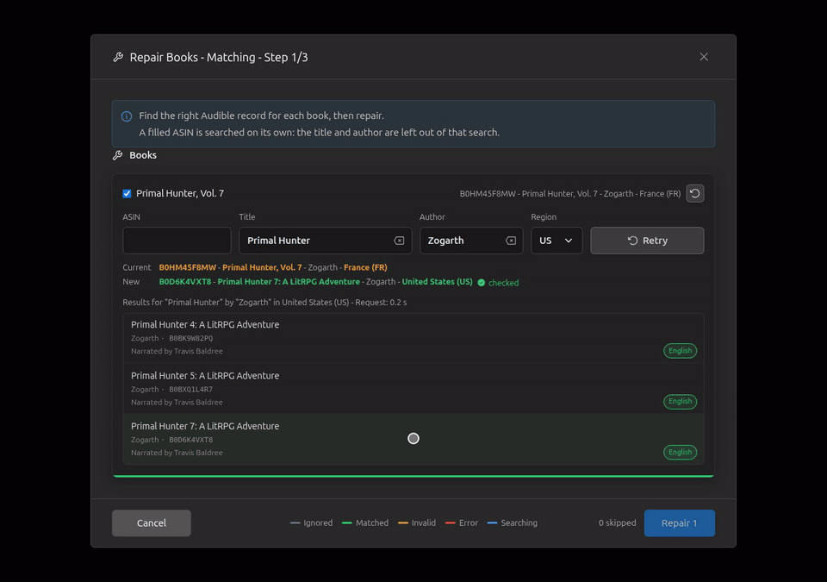Click ASIN B0BK9W82PQ in the results
The width and height of the screenshot is (827, 582).
pos(191,338)
